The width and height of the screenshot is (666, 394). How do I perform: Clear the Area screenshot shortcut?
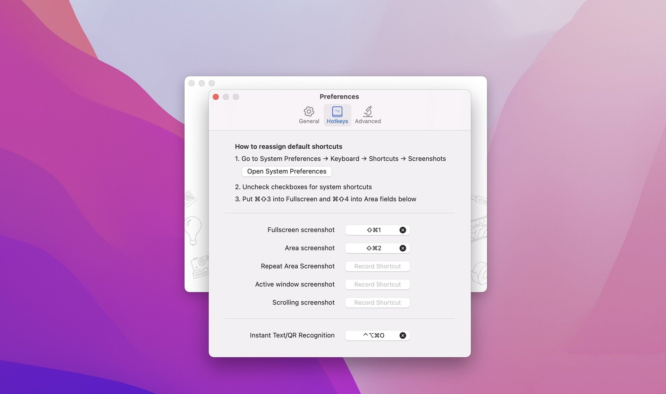(402, 248)
